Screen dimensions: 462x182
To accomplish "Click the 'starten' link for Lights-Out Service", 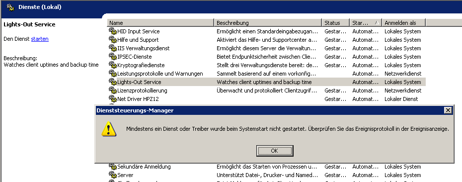I will (40, 39).
